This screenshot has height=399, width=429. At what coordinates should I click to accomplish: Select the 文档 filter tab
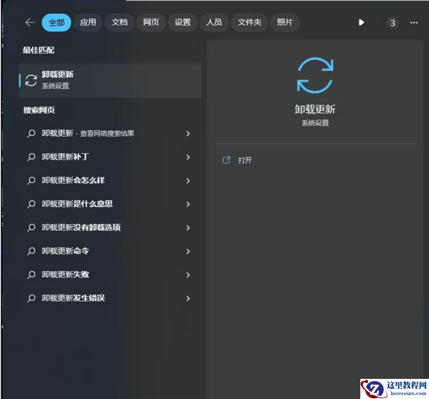click(x=120, y=22)
